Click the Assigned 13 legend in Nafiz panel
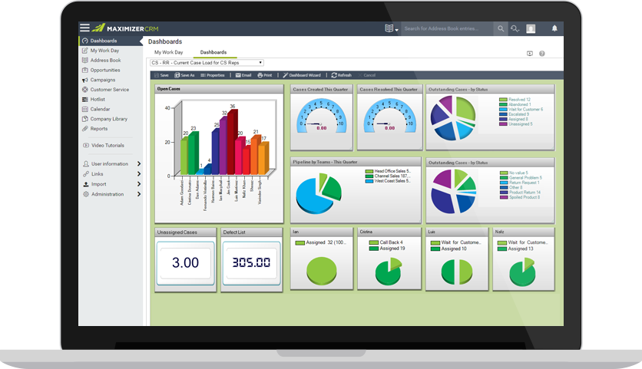 point(515,249)
